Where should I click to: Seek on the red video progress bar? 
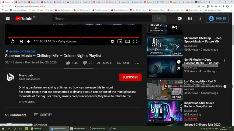pyautogui.click(x=73, y=37)
